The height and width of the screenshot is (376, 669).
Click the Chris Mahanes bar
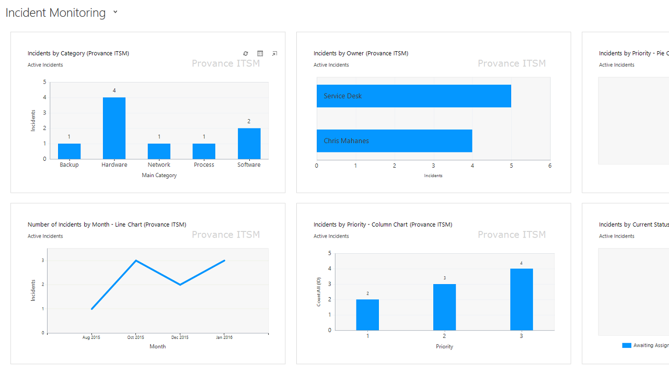(394, 140)
